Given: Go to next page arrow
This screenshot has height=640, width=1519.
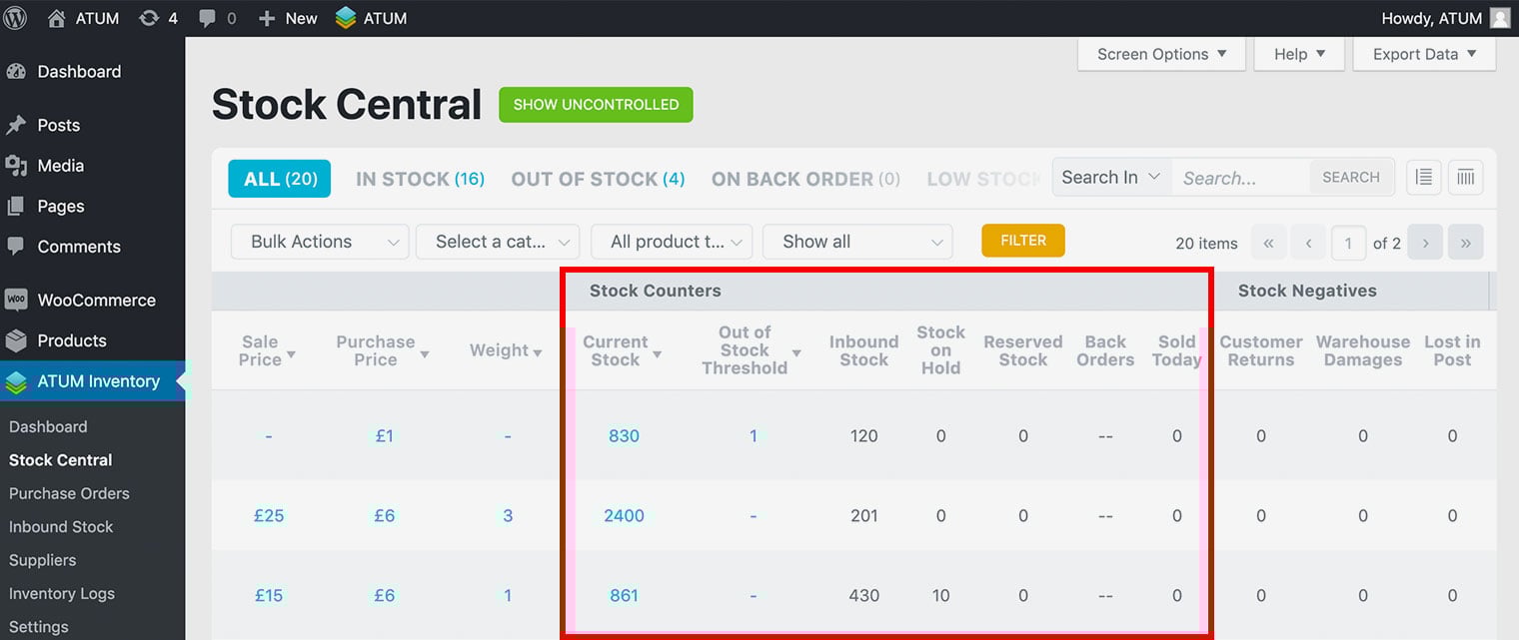Looking at the screenshot, I should (x=1426, y=243).
